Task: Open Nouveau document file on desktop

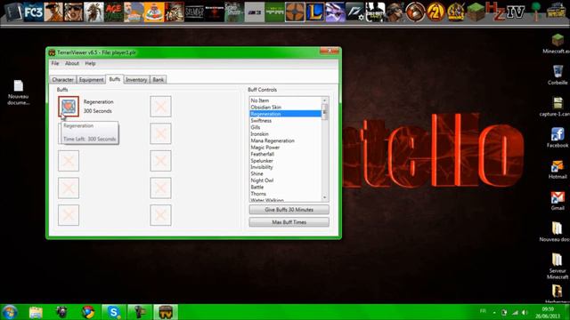Action: (18, 92)
